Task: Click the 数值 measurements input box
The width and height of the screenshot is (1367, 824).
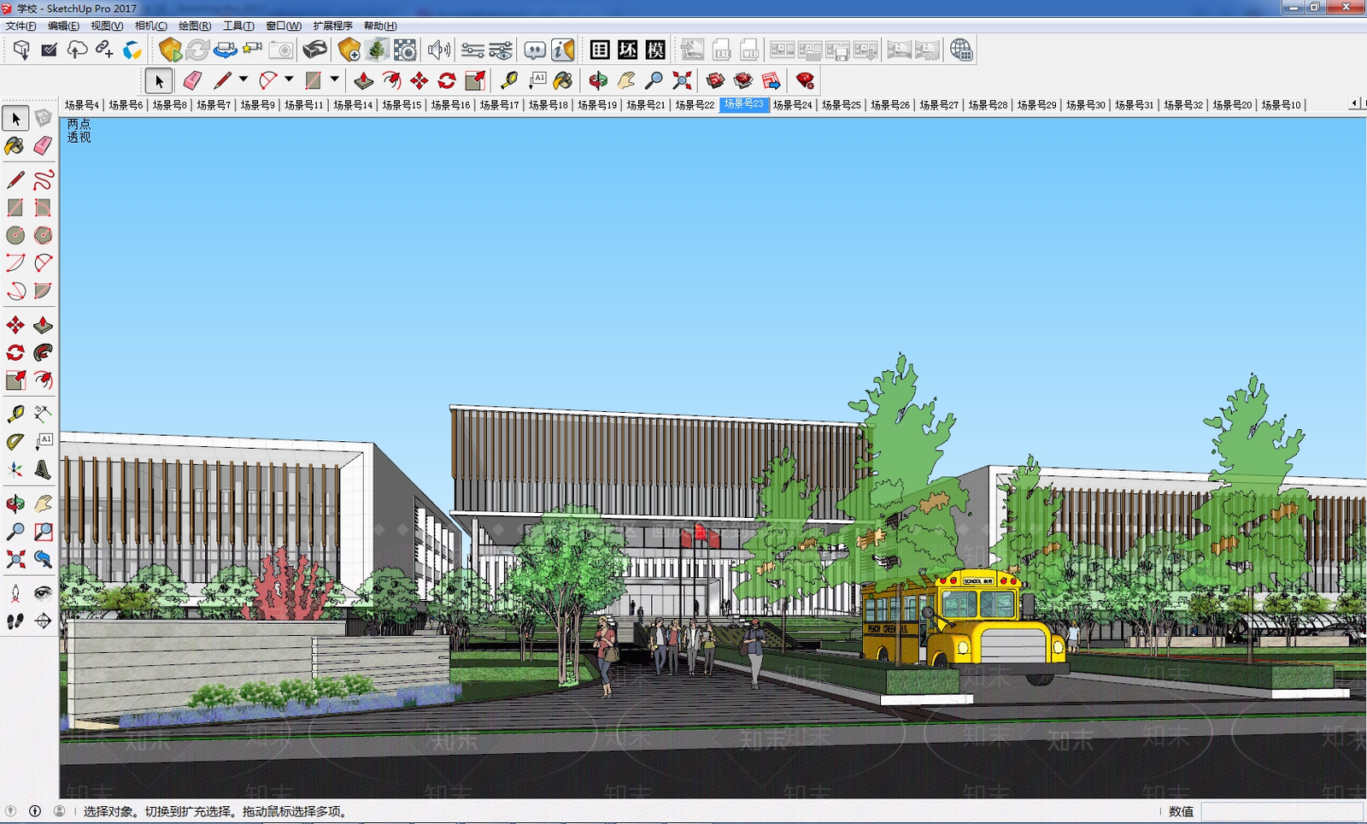Action: pyautogui.click(x=1282, y=811)
